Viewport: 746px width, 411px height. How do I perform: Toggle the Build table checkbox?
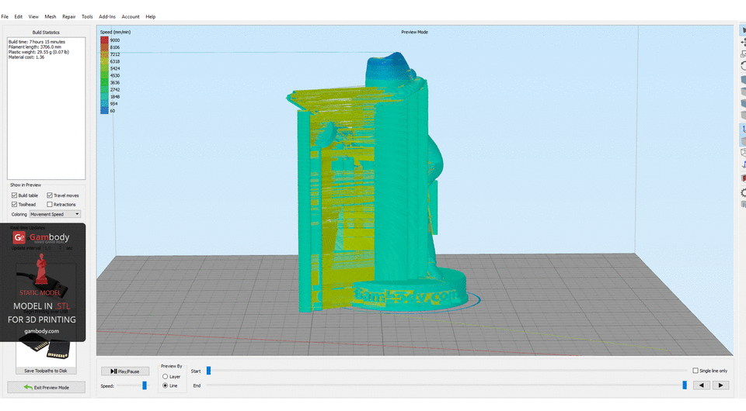click(14, 195)
